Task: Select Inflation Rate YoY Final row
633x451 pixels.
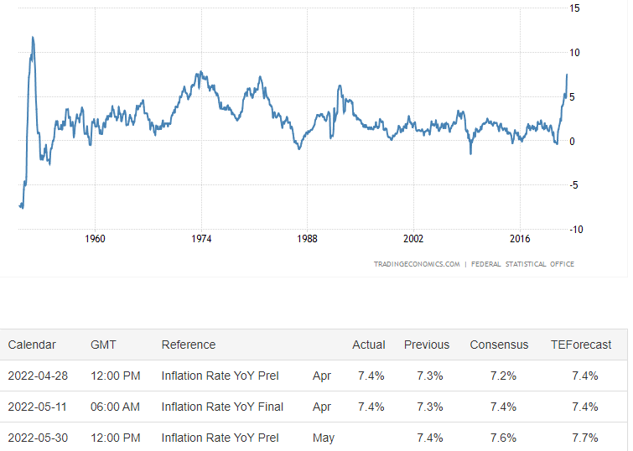Action: pyautogui.click(x=314, y=407)
